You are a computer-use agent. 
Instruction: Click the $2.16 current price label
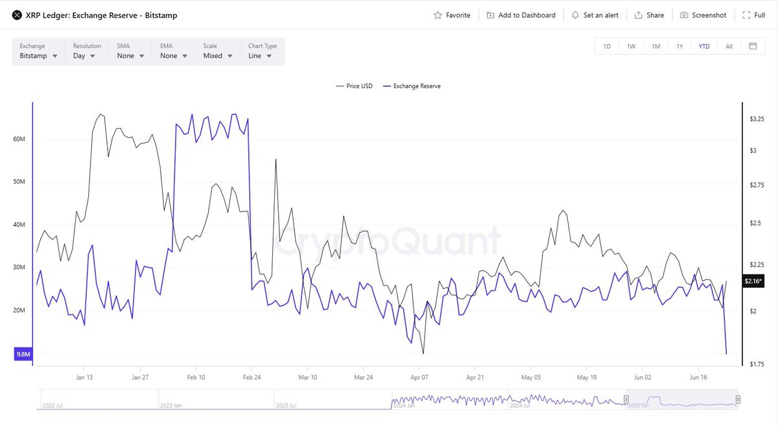click(x=753, y=281)
